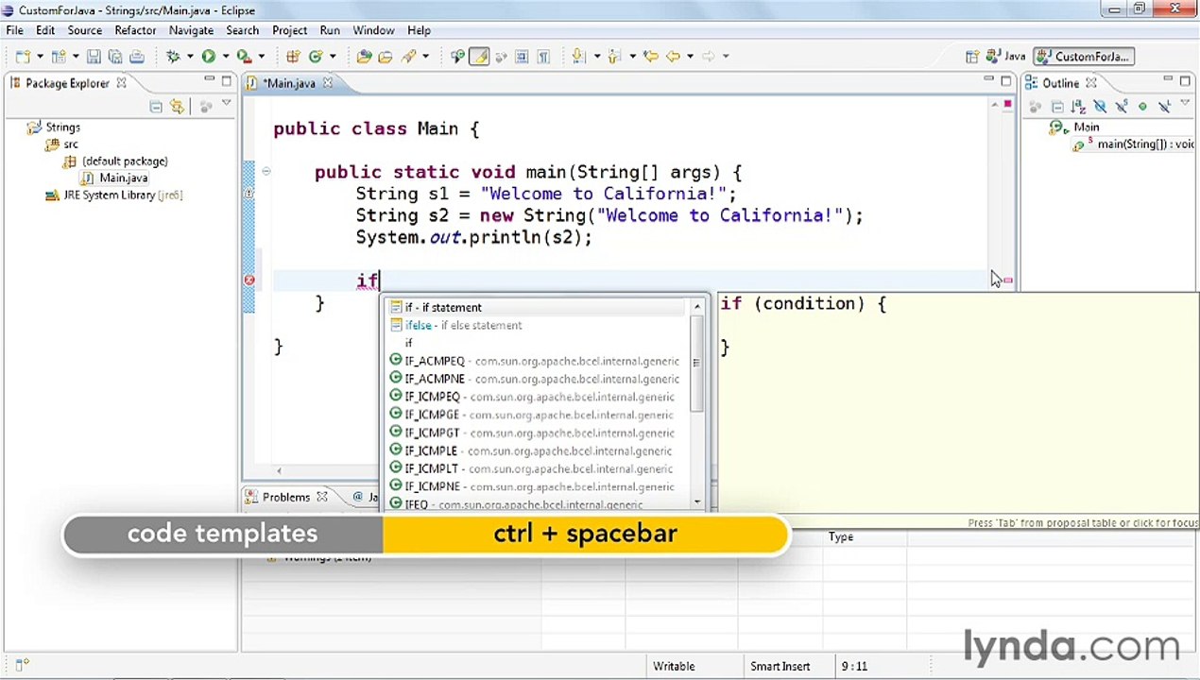The image size is (1200, 680).
Task: Click Smart Insert in status bar
Action: (780, 667)
